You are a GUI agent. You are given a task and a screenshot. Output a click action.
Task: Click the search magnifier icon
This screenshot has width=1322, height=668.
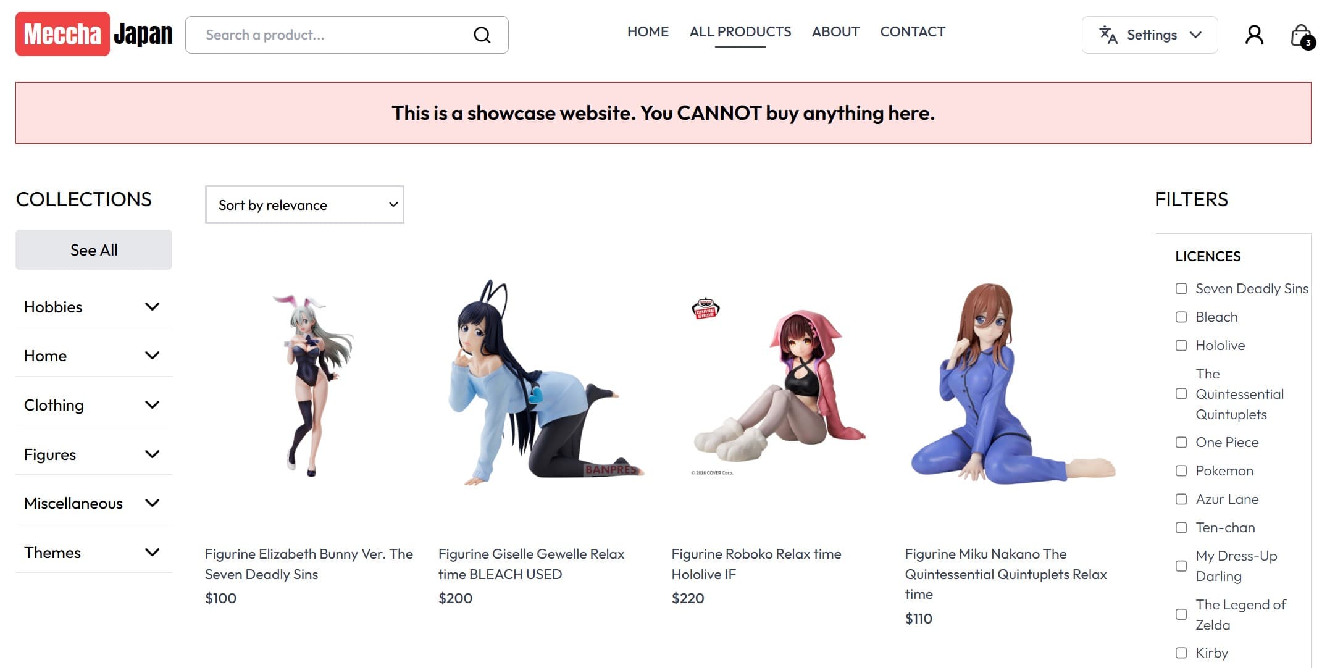point(482,35)
